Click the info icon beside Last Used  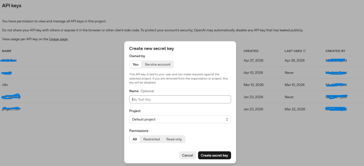pos(304,51)
